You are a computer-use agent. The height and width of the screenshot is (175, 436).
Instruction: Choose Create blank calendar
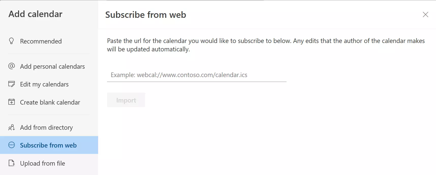(50, 102)
